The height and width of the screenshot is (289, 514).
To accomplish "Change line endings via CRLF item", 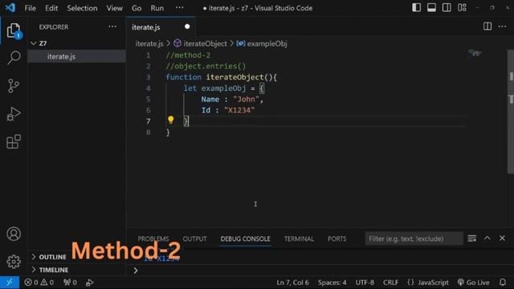I will [x=390, y=283].
